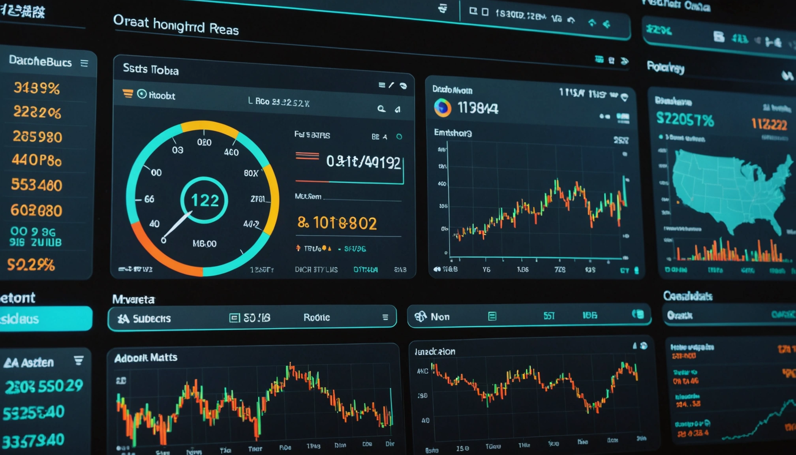796x455 pixels.
Task: Click the Subecks logo icon in Mvareta bar
Action: pos(123,318)
